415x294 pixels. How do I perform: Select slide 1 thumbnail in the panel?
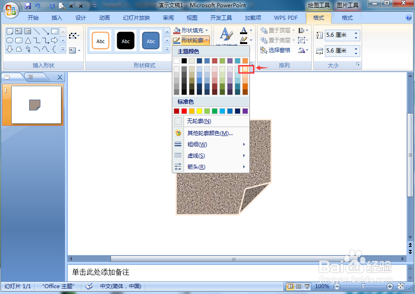[x=36, y=105]
